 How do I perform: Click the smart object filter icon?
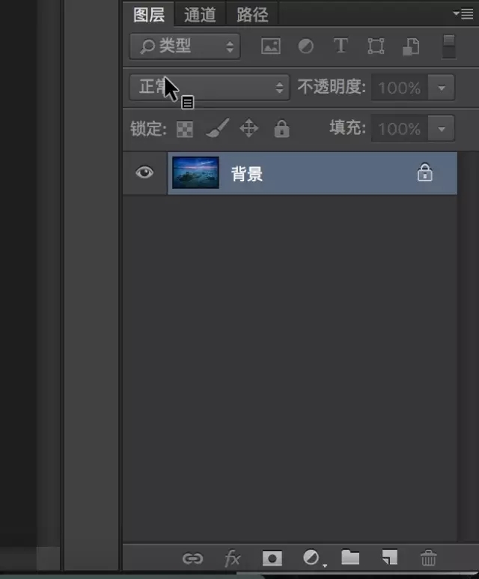click(410, 46)
